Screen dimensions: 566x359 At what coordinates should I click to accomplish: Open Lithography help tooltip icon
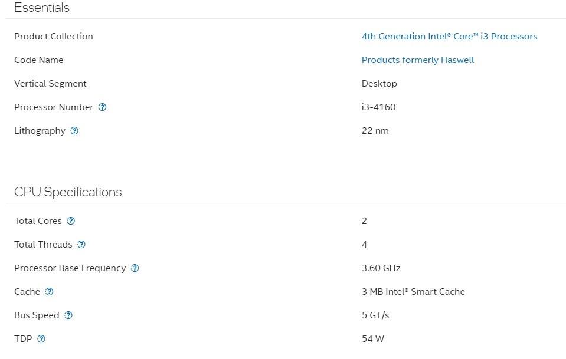(x=74, y=131)
